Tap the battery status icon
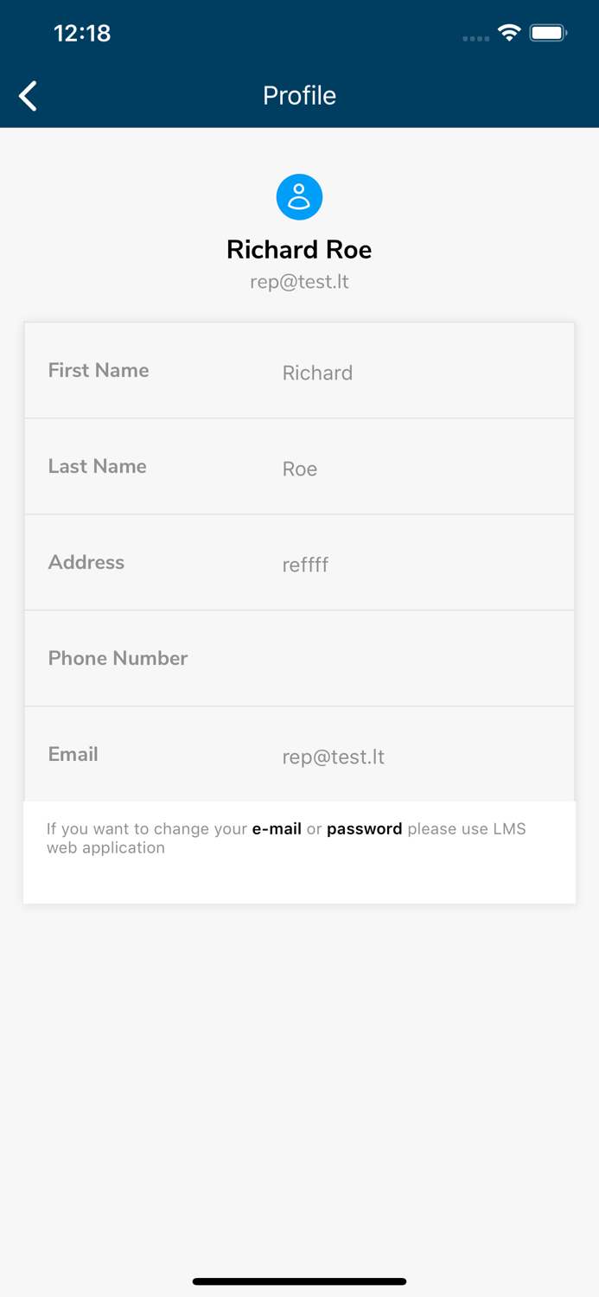 pos(548,34)
